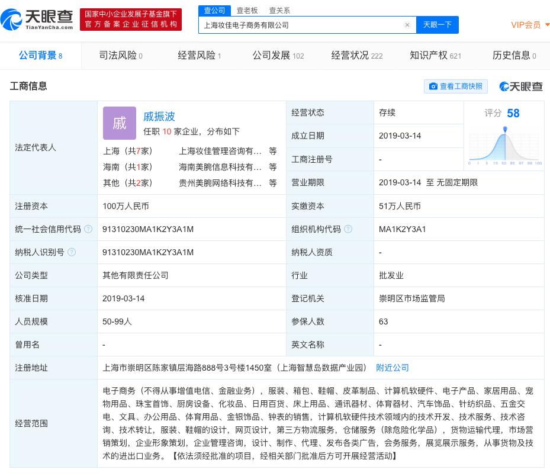View 查看工商快照 snapshot
This screenshot has width=550, height=476.
[x=456, y=86]
